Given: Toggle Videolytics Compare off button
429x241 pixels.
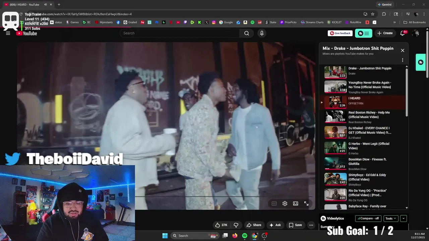Looking at the screenshot, I should coord(368,218).
